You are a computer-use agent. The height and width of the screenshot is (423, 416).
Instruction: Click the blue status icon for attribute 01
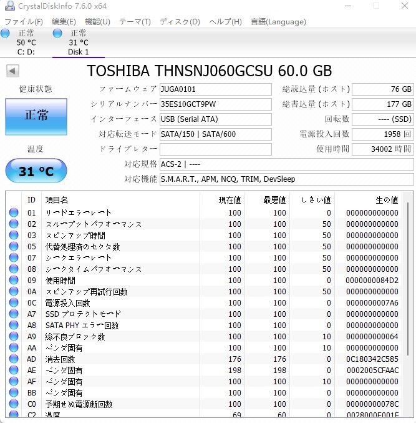(14, 213)
